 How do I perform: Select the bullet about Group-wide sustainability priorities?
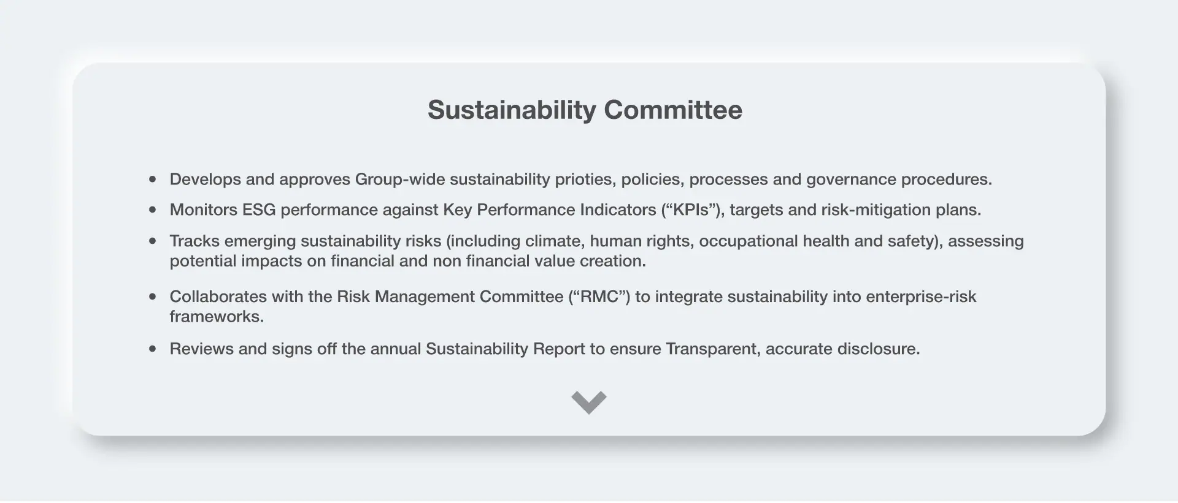pos(580,180)
